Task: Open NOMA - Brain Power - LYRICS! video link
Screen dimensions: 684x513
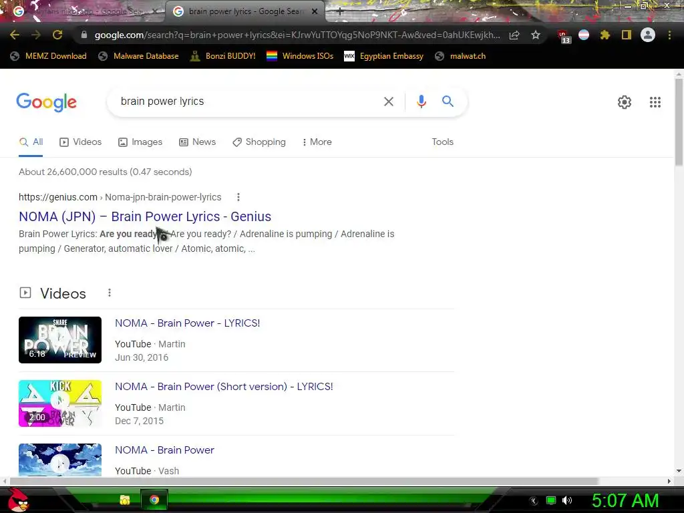Action: (x=188, y=323)
